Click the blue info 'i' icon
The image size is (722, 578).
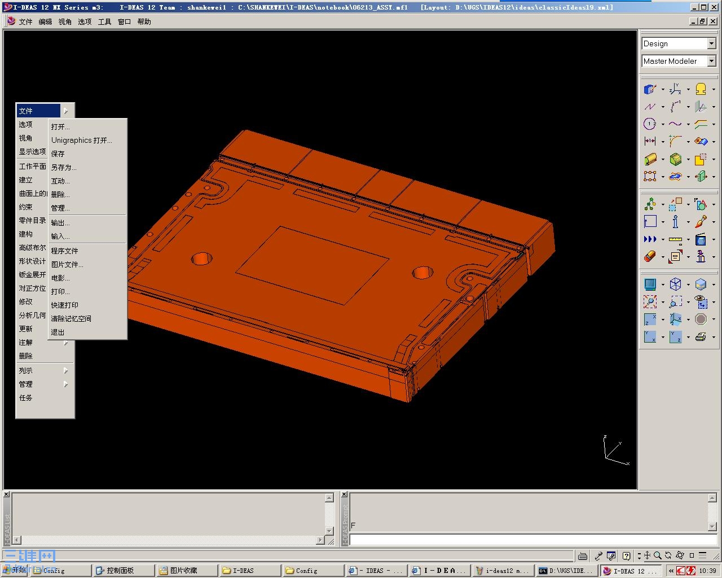675,222
